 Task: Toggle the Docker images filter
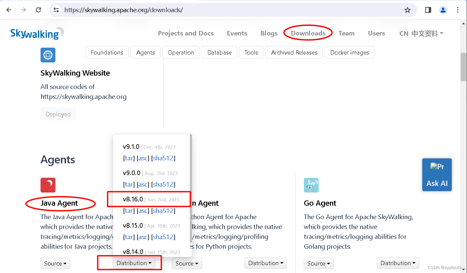coord(349,52)
